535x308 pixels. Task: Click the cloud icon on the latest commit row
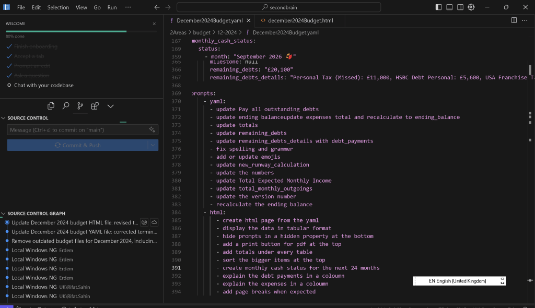click(154, 222)
